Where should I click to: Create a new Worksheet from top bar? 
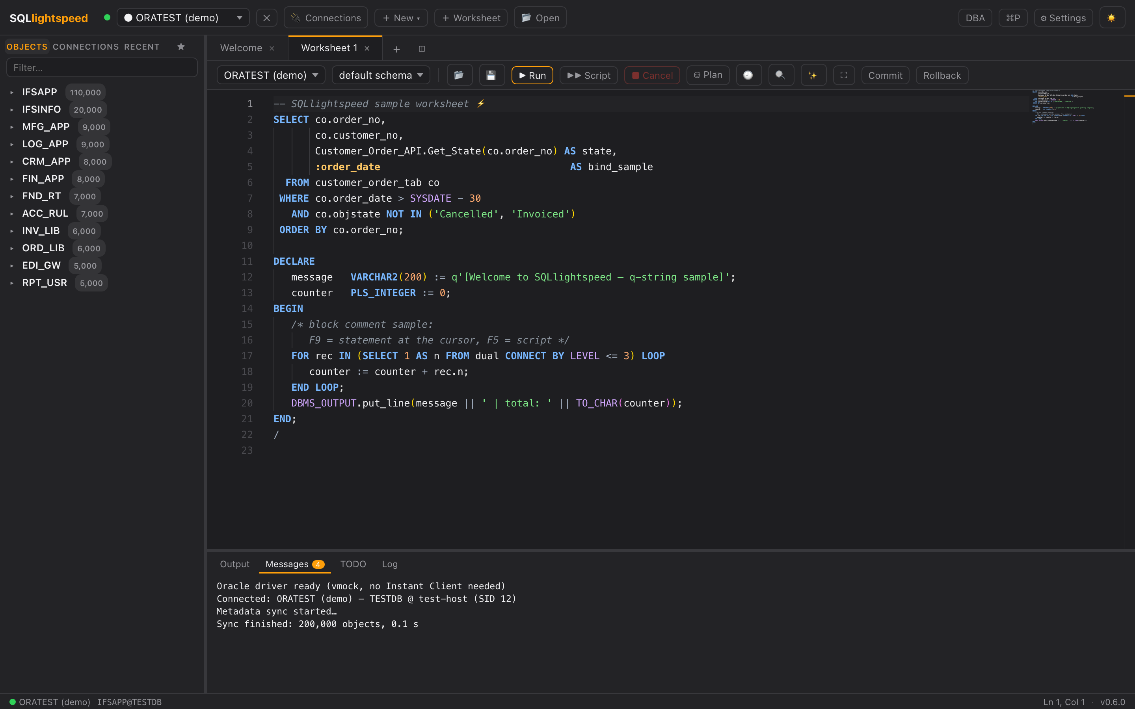[471, 18]
